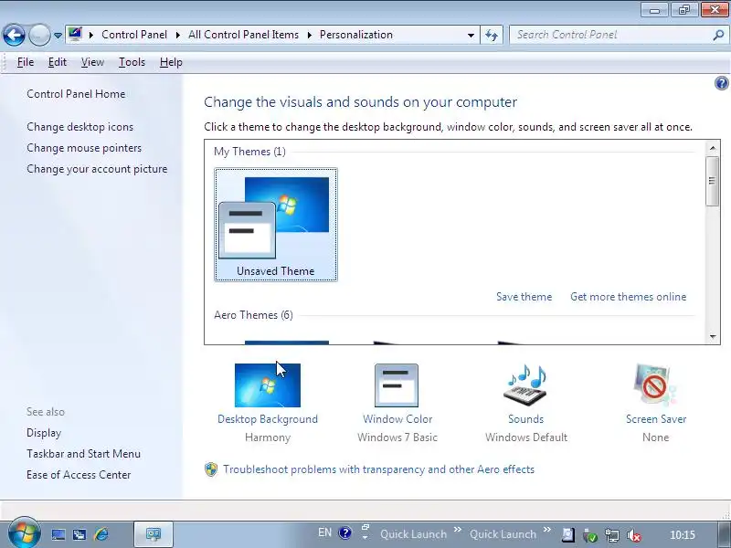Open the Display link under See also
Screen dimensions: 731x548
tap(44, 433)
